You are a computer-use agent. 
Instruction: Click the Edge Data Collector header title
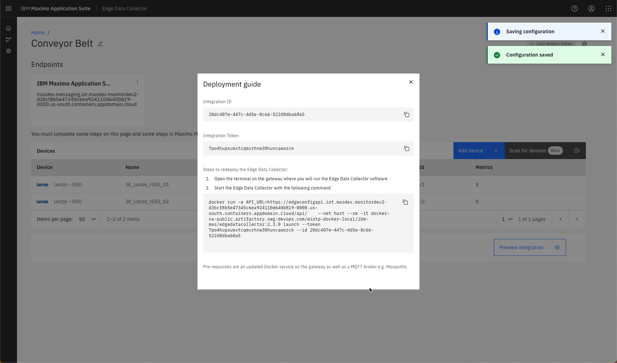pos(125,8)
